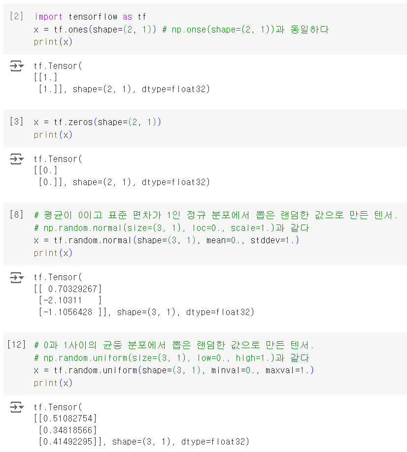
Task: Place cursor on tf.zeros code line
Action: click(x=97, y=122)
